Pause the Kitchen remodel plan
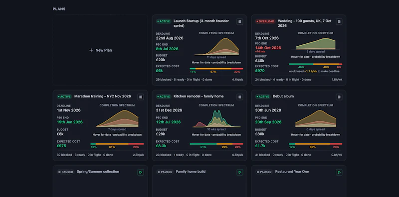 pyautogui.click(x=239, y=97)
